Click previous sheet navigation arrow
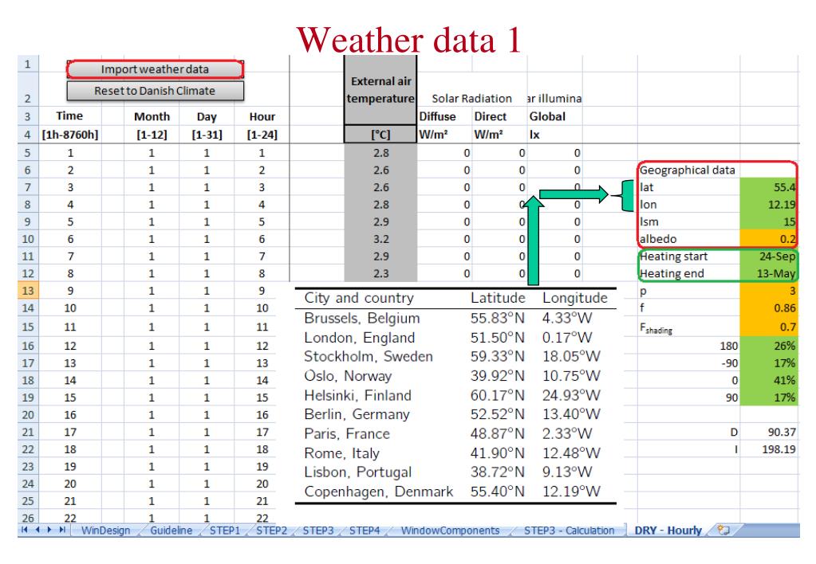The height and width of the screenshot is (564, 816). click(x=37, y=530)
